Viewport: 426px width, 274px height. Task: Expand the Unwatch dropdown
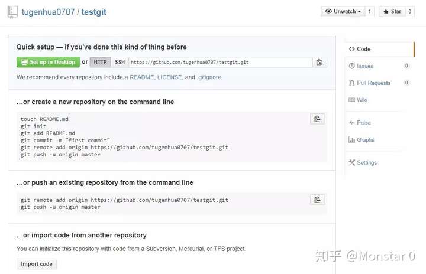pos(343,11)
